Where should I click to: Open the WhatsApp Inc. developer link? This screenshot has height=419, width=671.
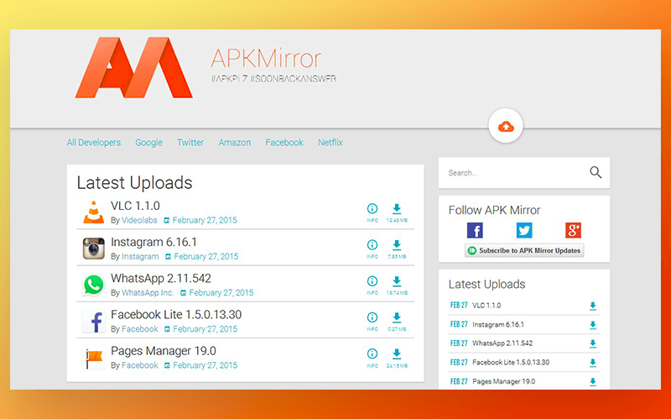point(148,292)
